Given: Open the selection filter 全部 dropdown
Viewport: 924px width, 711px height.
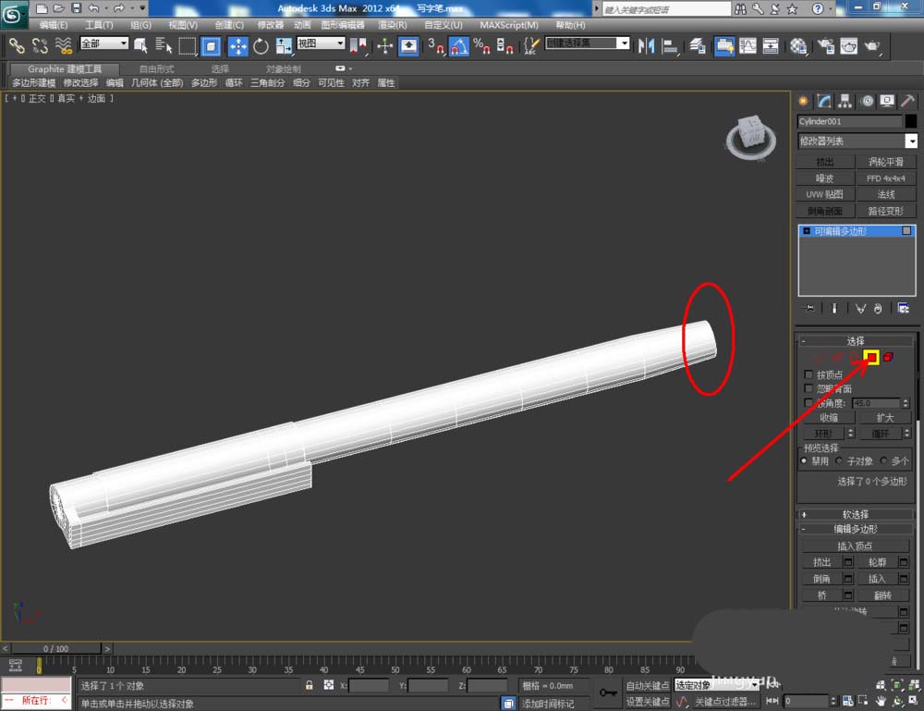Looking at the screenshot, I should pos(104,43).
